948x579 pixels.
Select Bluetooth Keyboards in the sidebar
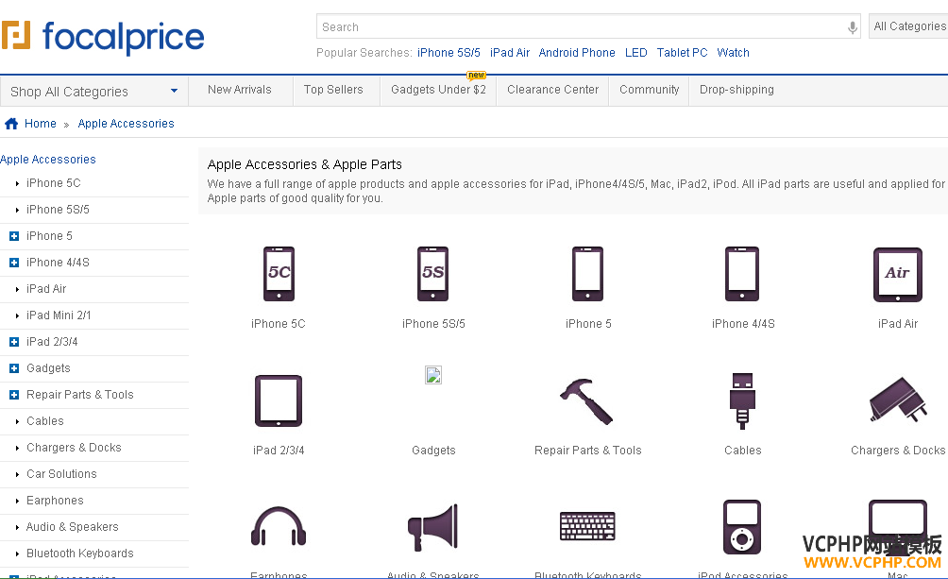80,553
